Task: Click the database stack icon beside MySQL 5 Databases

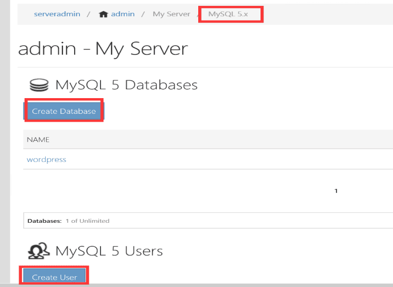Action: 39,84
